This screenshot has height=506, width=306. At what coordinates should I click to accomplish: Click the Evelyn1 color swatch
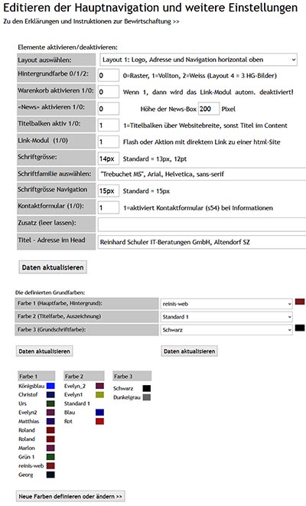[x=100, y=395]
